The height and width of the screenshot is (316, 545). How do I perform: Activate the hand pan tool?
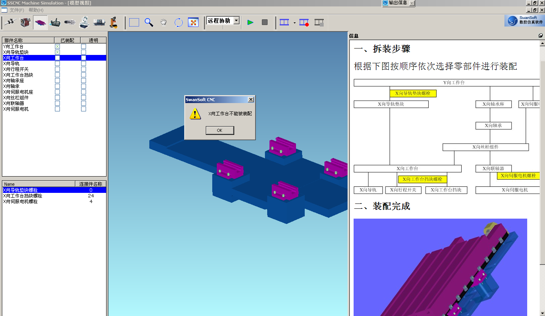163,23
